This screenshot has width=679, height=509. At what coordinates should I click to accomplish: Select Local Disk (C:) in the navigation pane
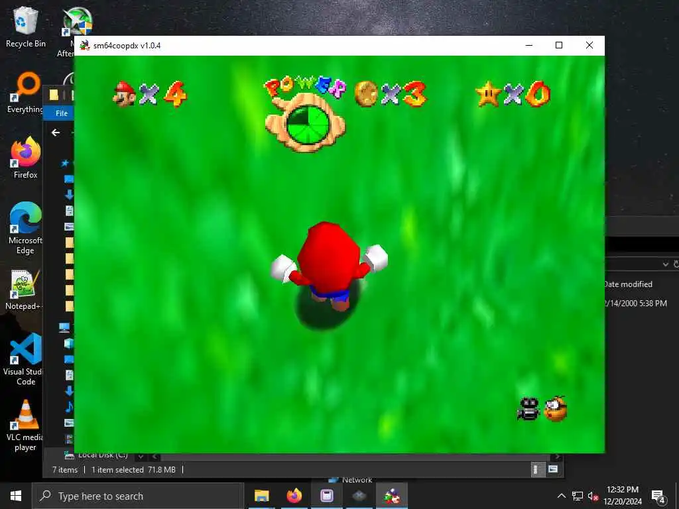(x=96, y=456)
